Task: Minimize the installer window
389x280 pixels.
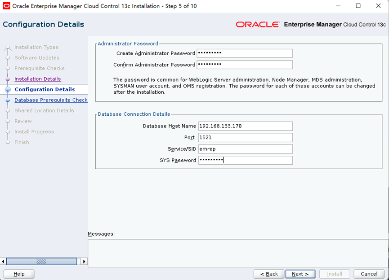Action: pyautogui.click(x=338, y=6)
